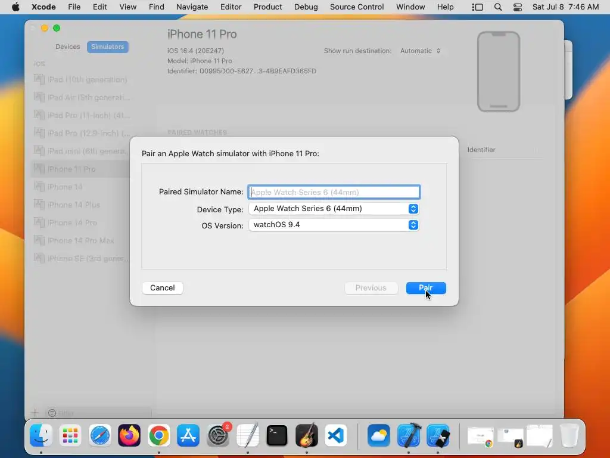Open Google Chrome from the Dock
The width and height of the screenshot is (610, 458).
[158, 435]
